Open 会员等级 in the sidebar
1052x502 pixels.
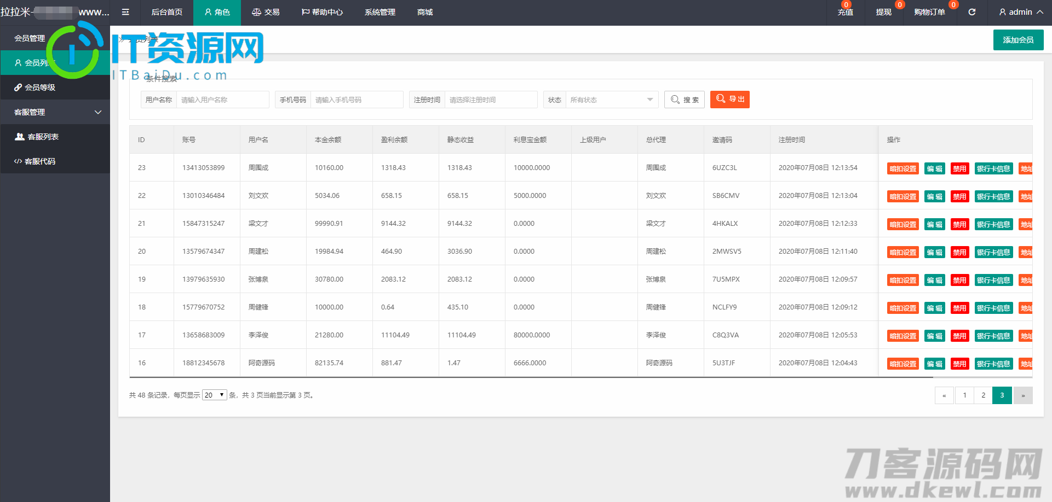coord(55,87)
